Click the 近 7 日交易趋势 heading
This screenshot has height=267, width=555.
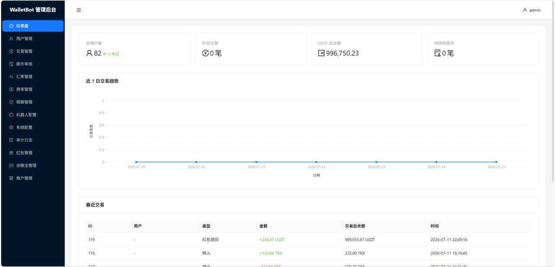point(102,81)
